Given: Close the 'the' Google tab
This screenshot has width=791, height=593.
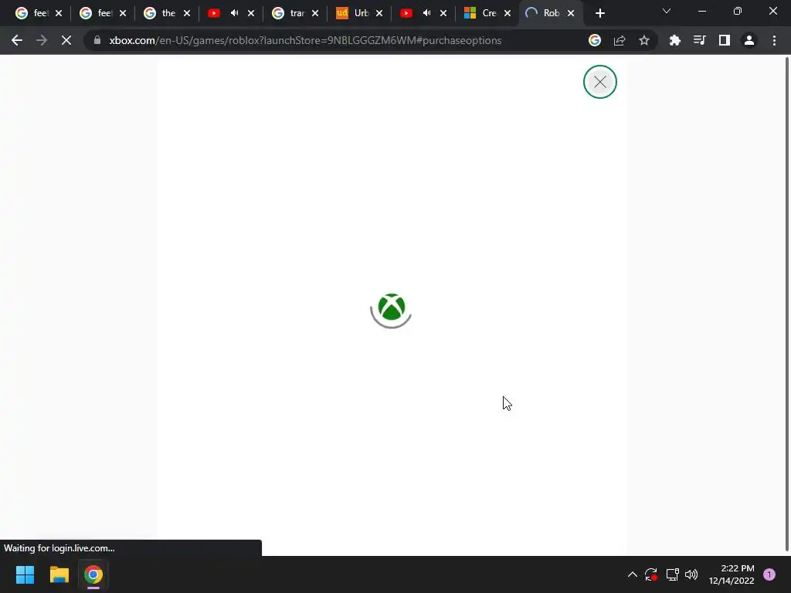Looking at the screenshot, I should coord(187,13).
